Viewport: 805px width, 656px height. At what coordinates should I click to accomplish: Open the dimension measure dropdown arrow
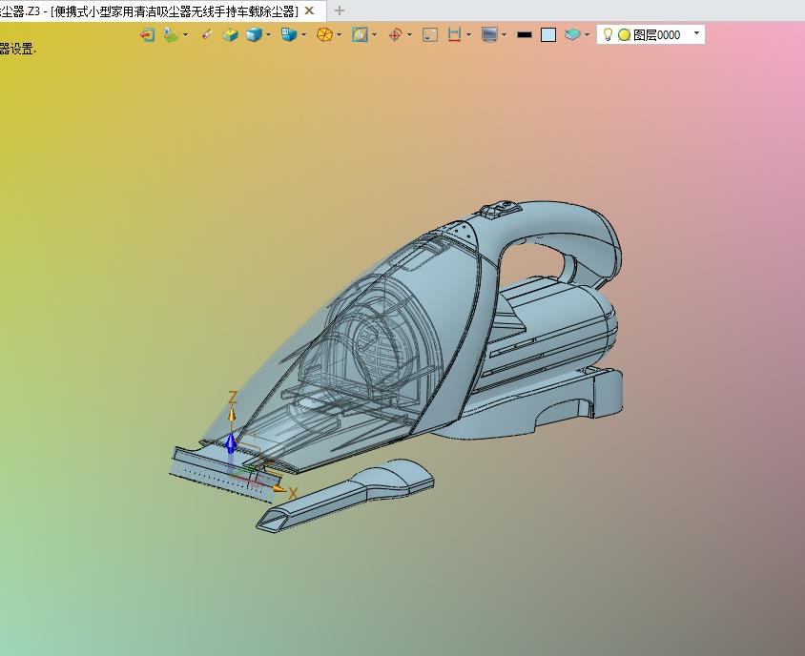(x=468, y=35)
